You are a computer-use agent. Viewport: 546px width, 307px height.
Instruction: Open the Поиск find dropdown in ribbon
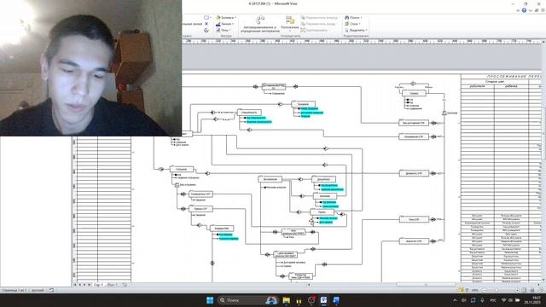(353, 17)
